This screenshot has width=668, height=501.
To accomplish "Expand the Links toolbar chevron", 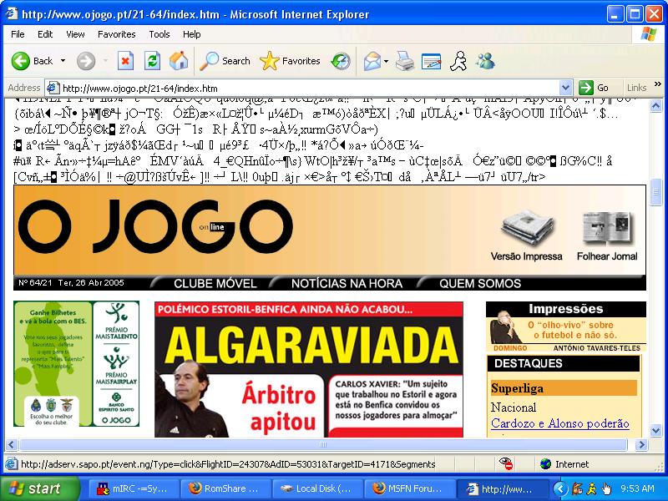I will click(x=657, y=84).
